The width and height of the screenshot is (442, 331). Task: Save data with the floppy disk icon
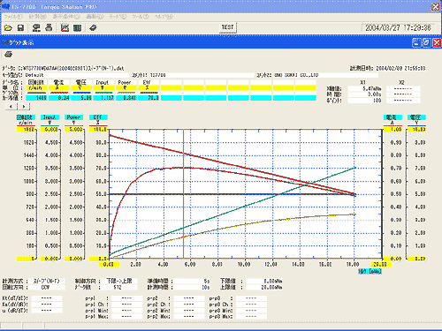20,28
